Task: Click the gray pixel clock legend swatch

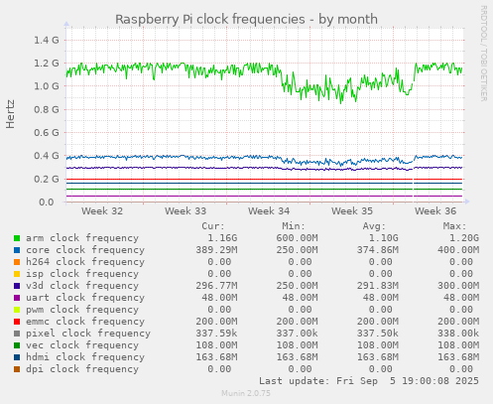Action: pyautogui.click(x=17, y=334)
